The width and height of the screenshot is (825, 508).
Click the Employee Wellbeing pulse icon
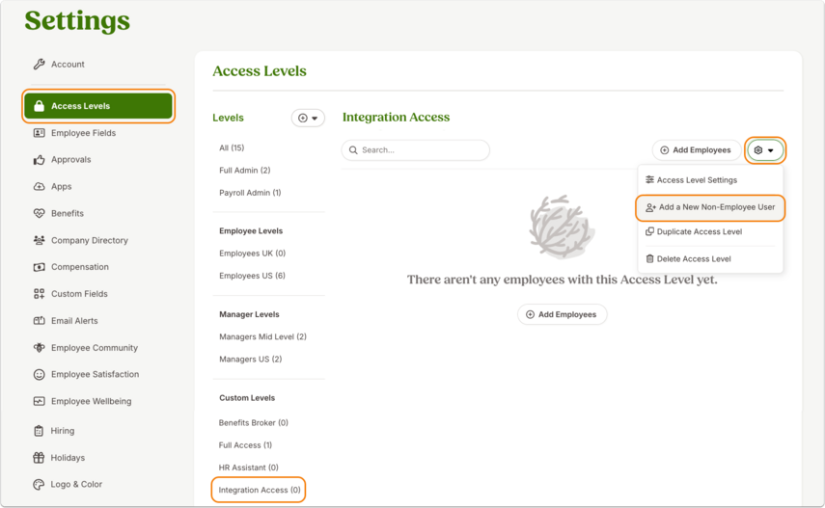(x=39, y=401)
